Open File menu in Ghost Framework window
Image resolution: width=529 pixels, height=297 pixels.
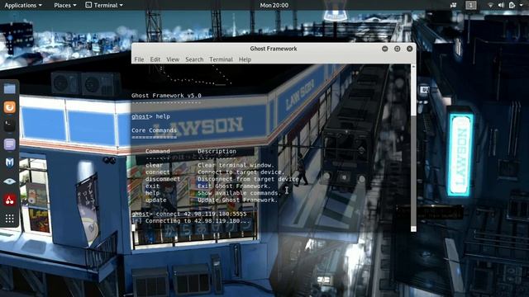coord(139,59)
